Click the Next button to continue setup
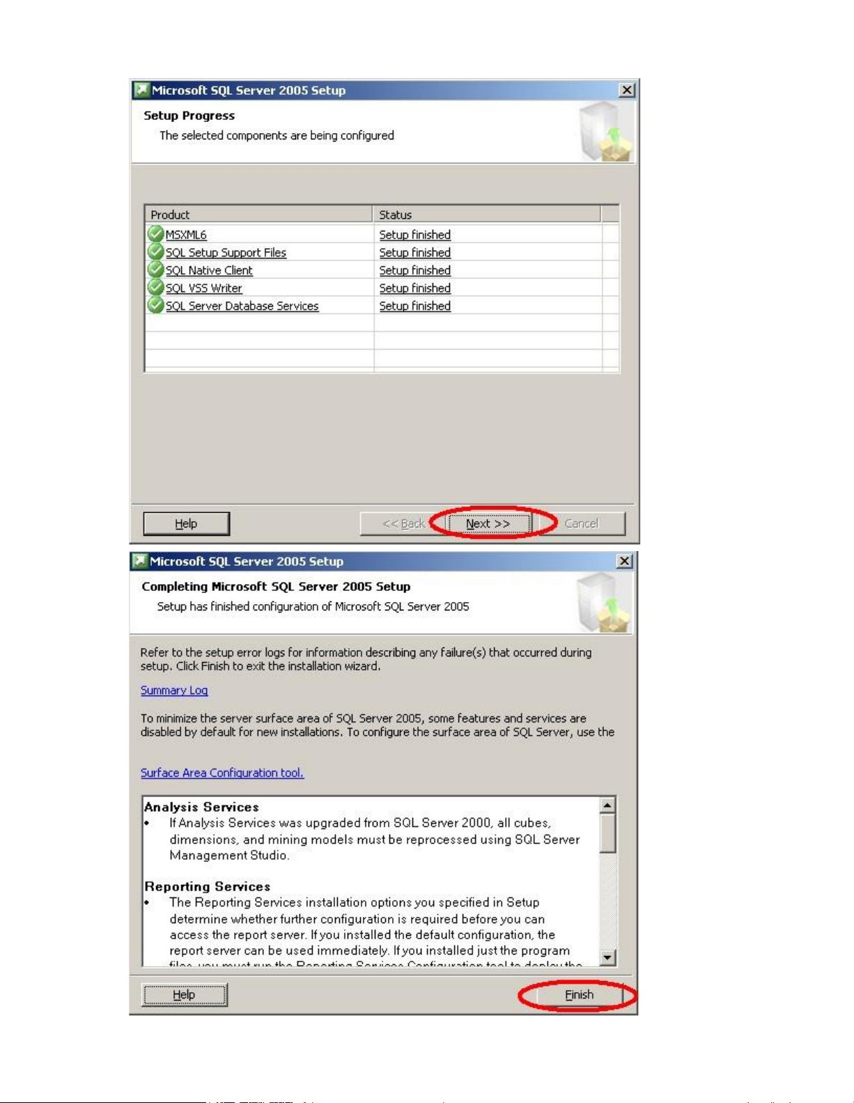Screen dimensions: 854x1103 point(488,524)
